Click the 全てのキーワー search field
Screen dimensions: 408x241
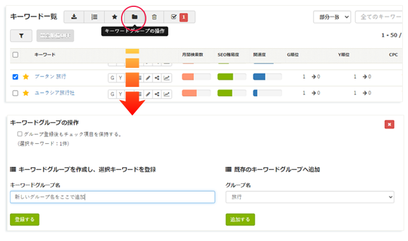pyautogui.click(x=379, y=17)
